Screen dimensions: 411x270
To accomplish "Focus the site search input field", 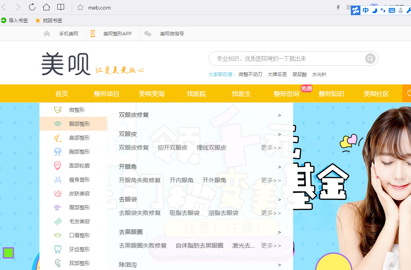I will 287,59.
